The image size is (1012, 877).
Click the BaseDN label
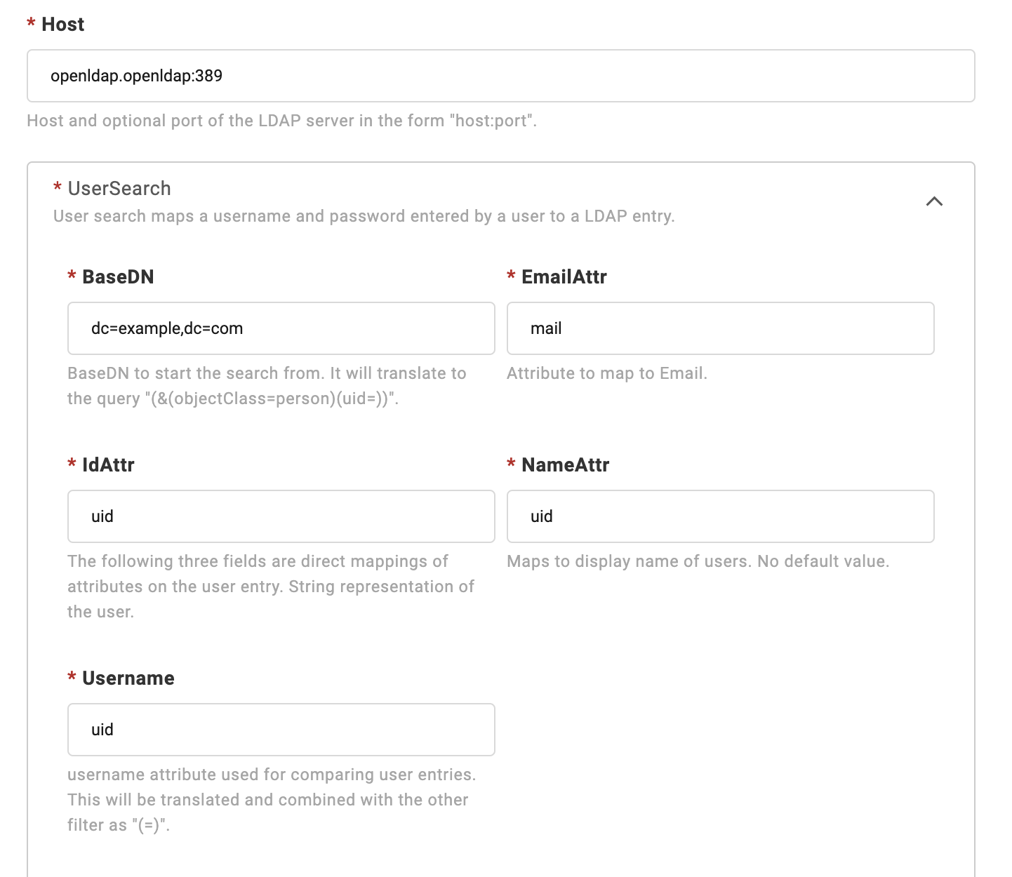point(118,277)
